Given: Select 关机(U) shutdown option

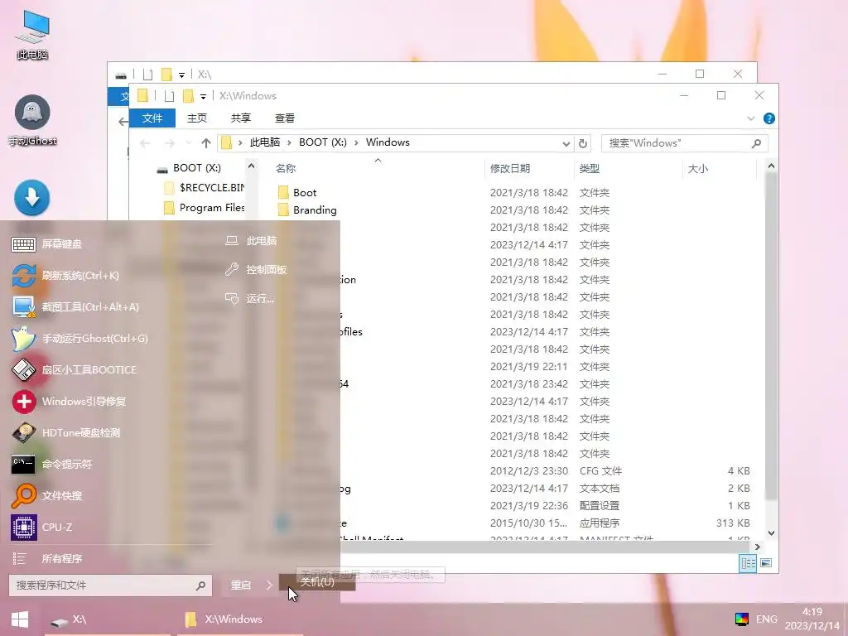Looking at the screenshot, I should pyautogui.click(x=317, y=582).
